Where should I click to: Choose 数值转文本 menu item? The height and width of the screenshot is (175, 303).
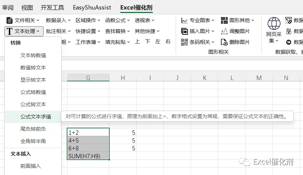33,68
